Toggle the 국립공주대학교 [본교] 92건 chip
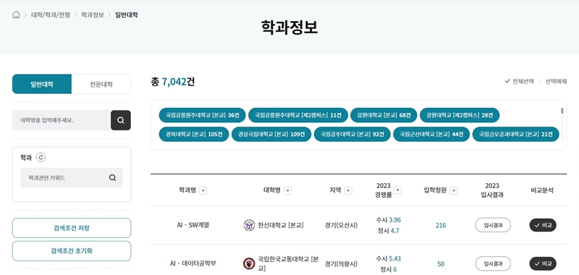Screen dimensions: 579x275 point(352,135)
